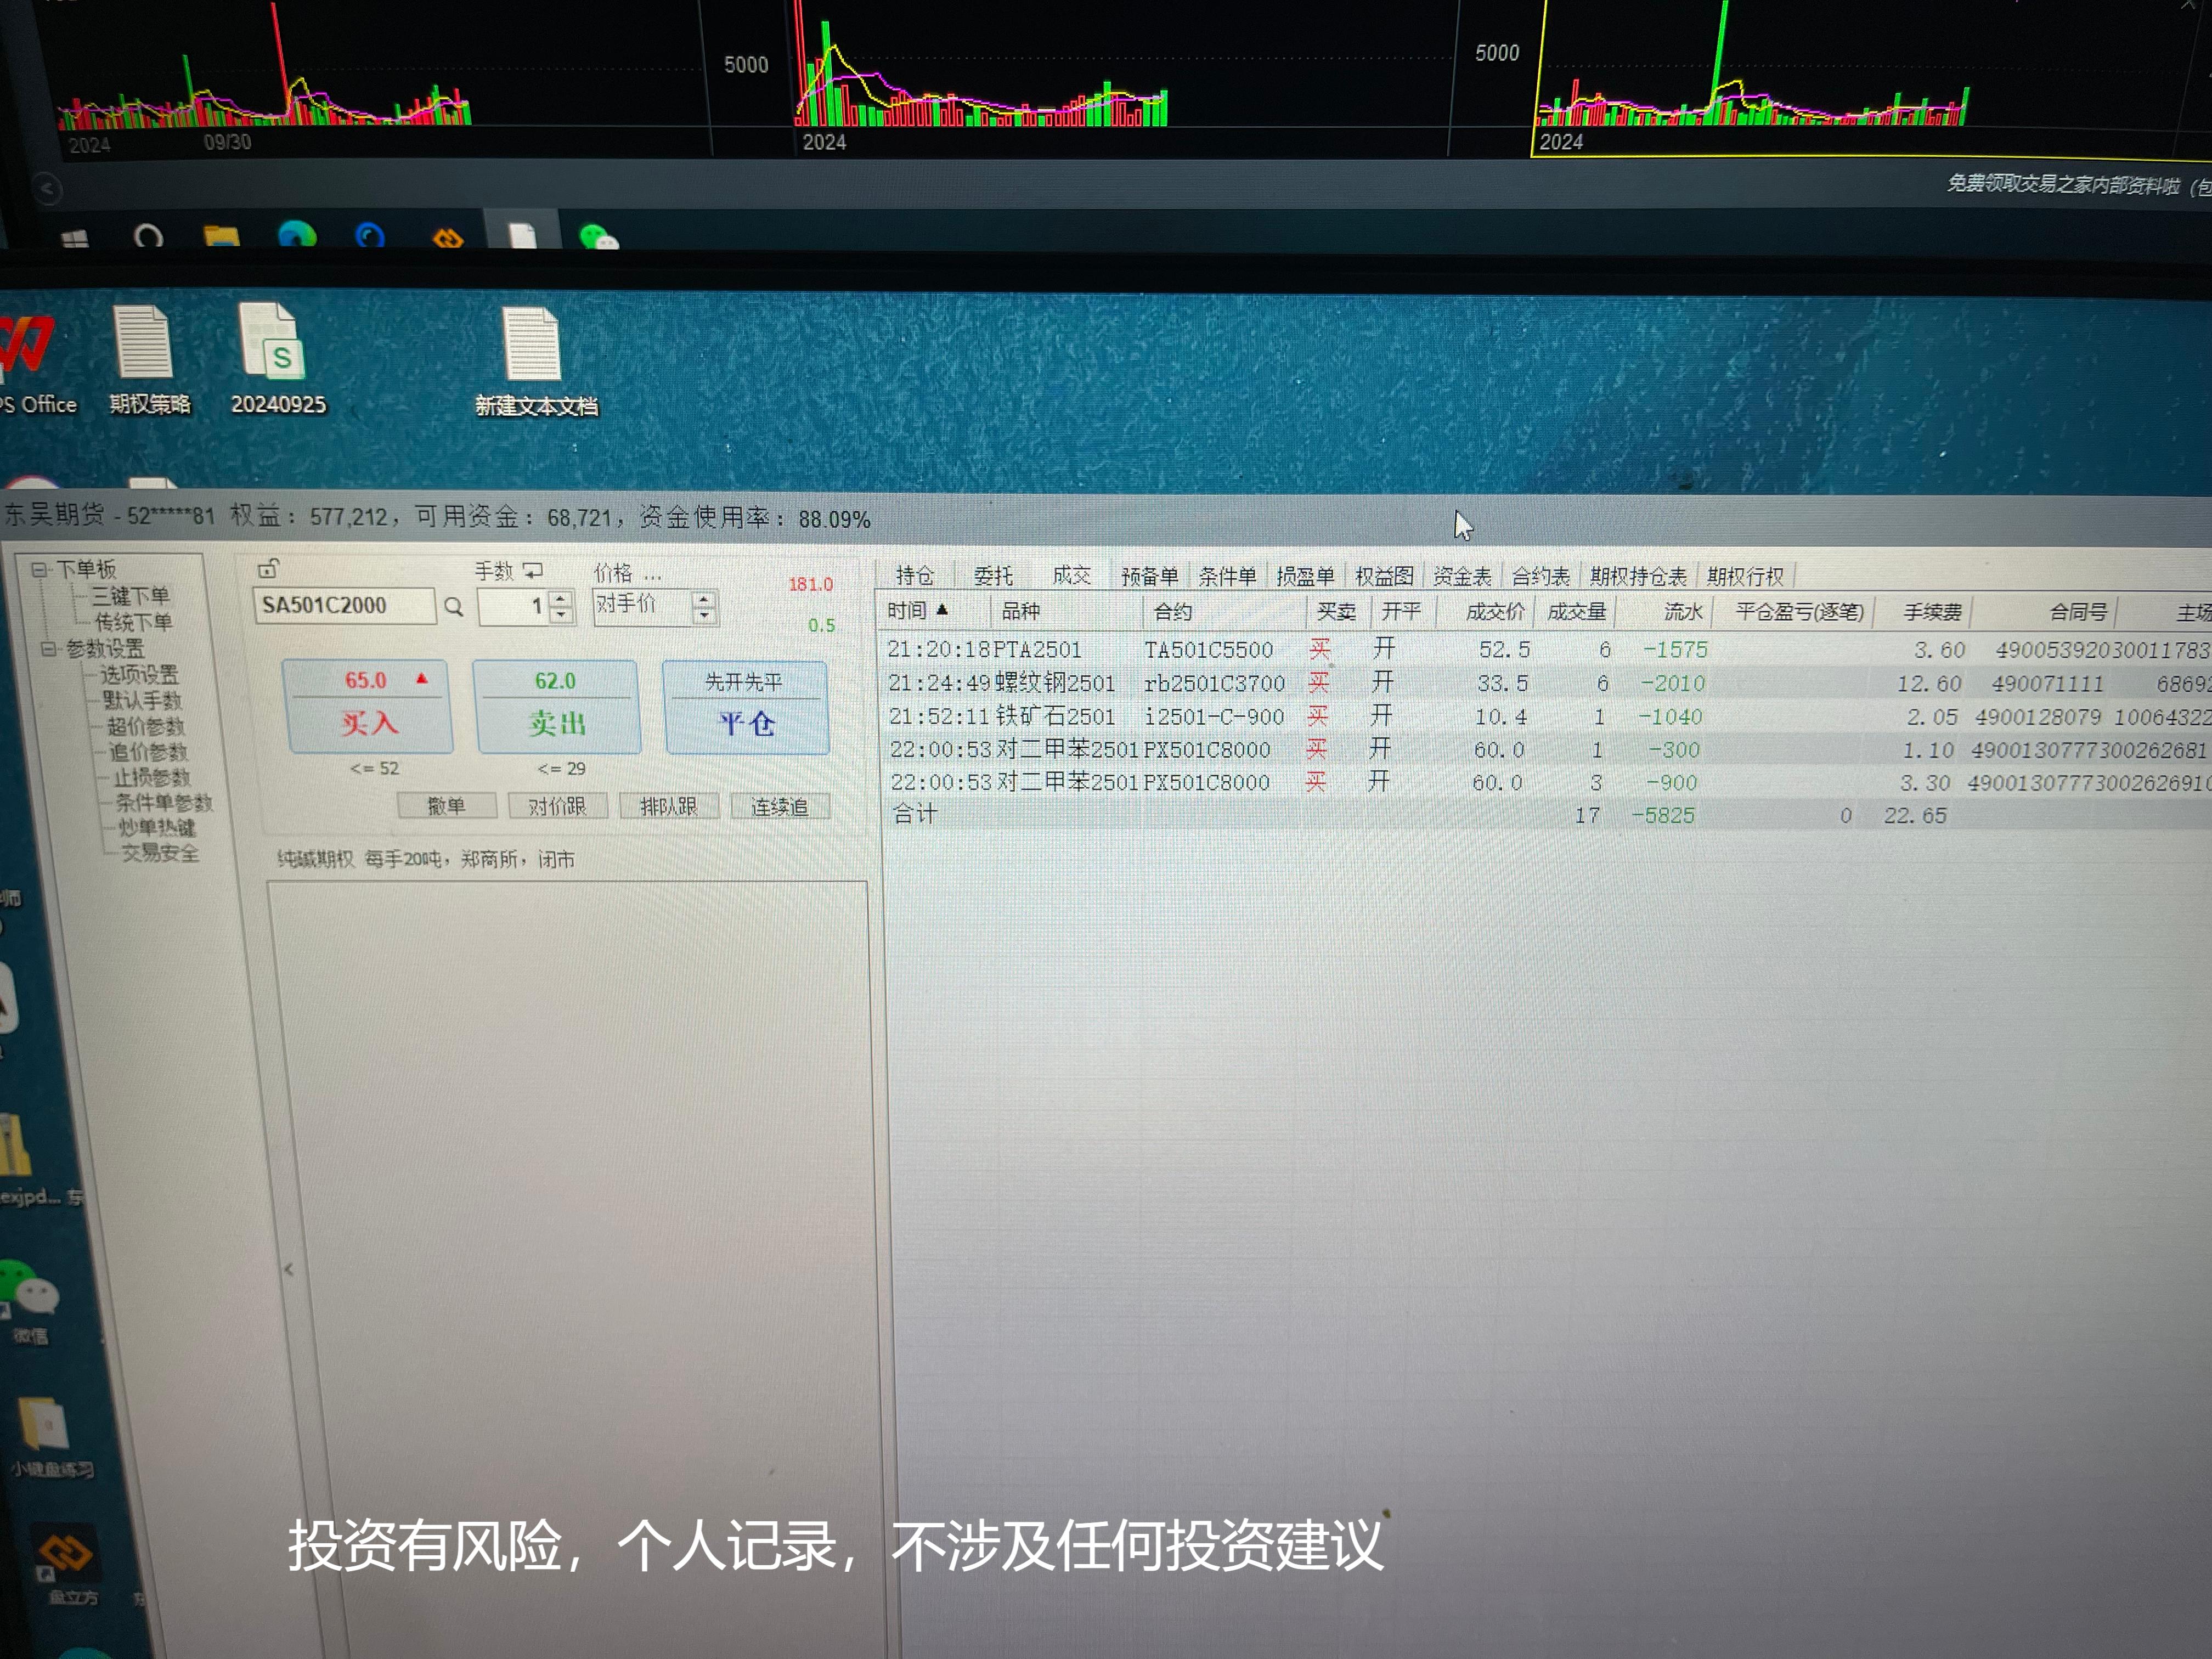Collapse the 下单板 tree node
The image size is (2212, 1659).
tap(38, 569)
